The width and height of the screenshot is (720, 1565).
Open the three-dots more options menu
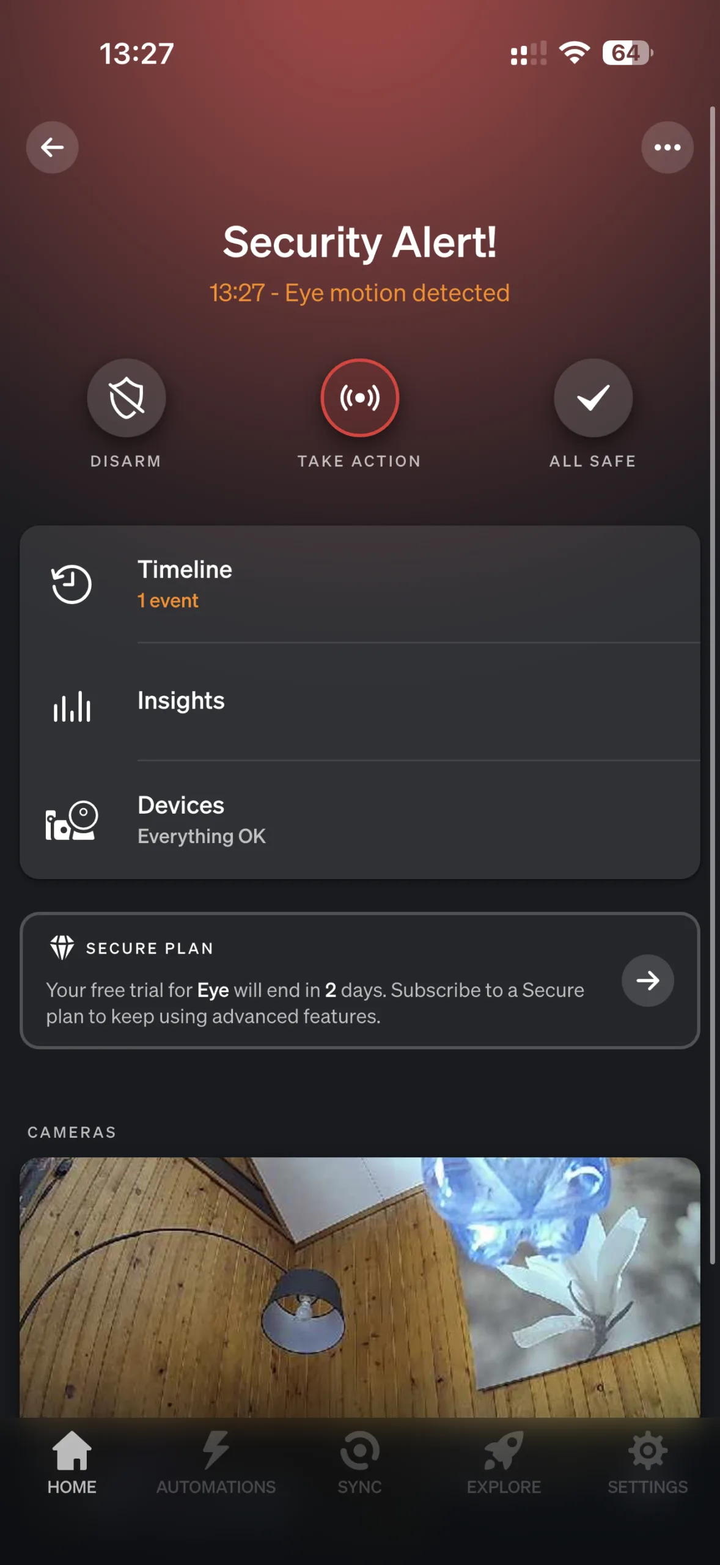point(667,147)
